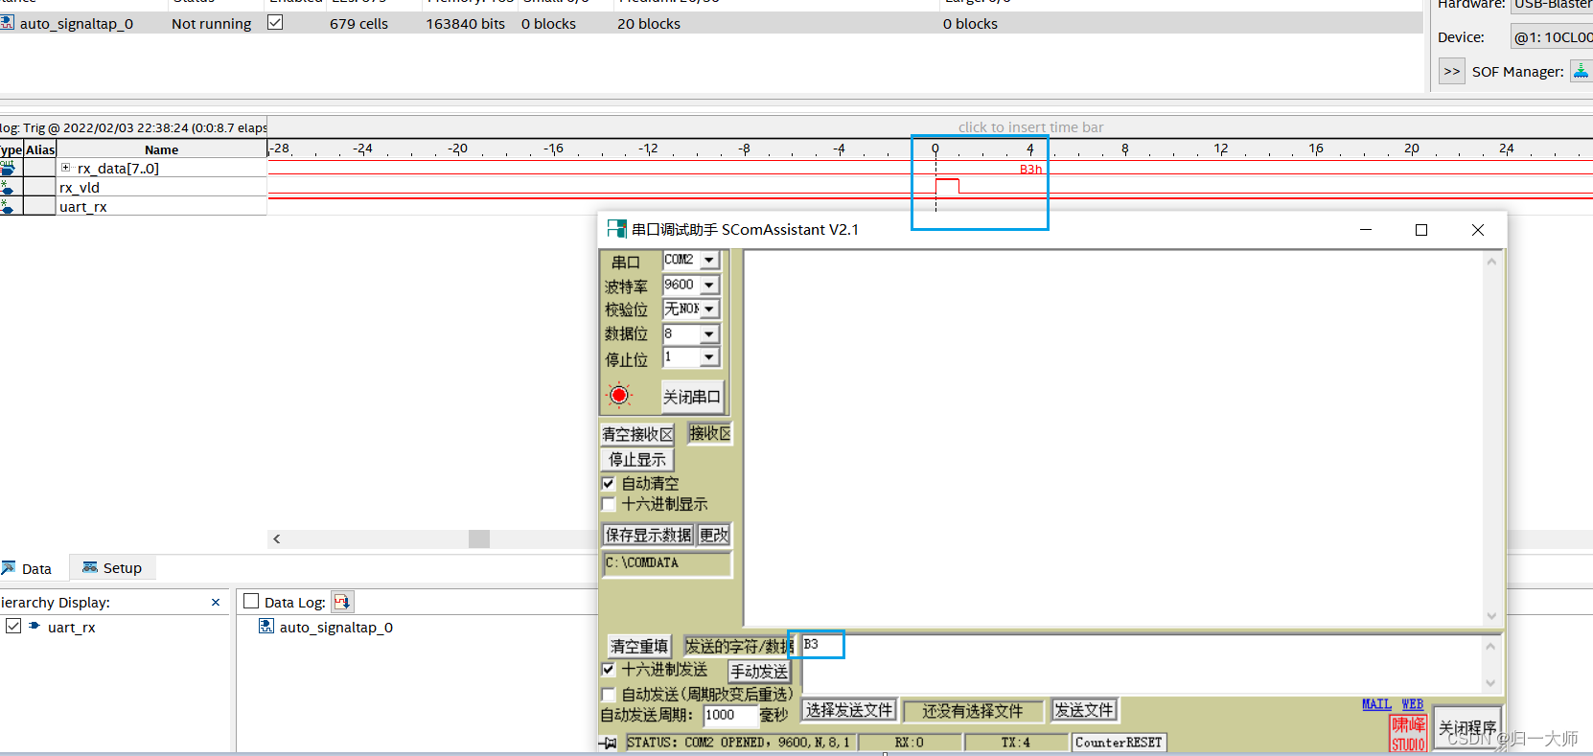1593x756 pixels.
Task: Open the Device @1: 10CL0 dropdown
Action: pyautogui.click(x=1553, y=37)
